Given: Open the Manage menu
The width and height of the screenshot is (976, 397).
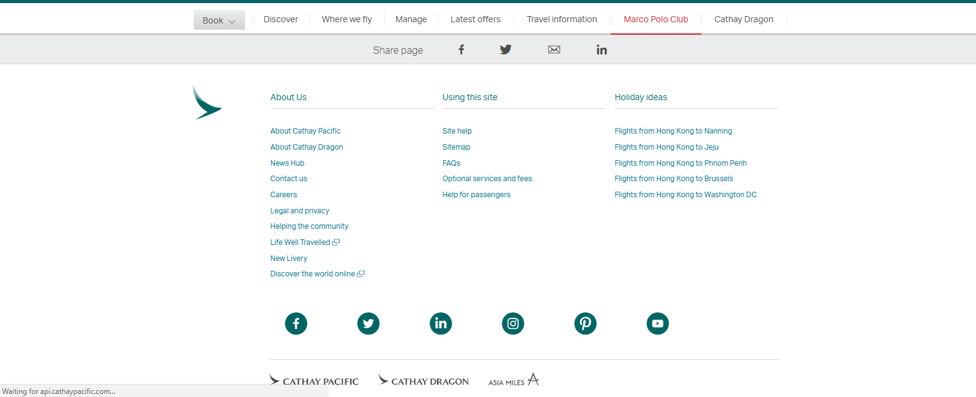Looking at the screenshot, I should 411,19.
